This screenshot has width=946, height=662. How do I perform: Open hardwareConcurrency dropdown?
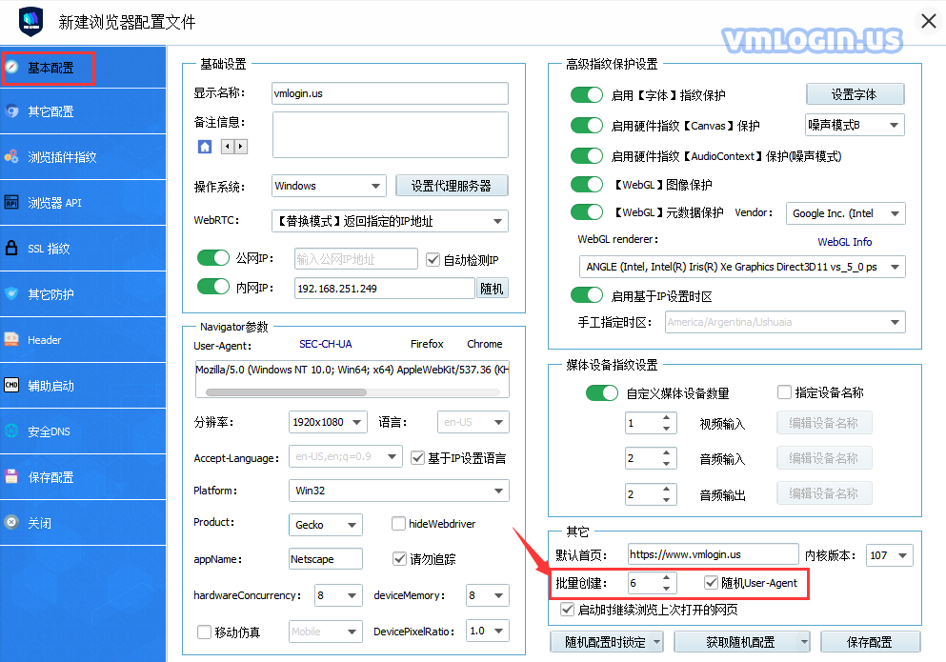338,595
